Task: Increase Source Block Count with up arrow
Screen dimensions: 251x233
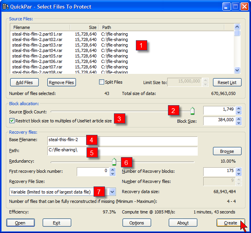Action: point(239,108)
